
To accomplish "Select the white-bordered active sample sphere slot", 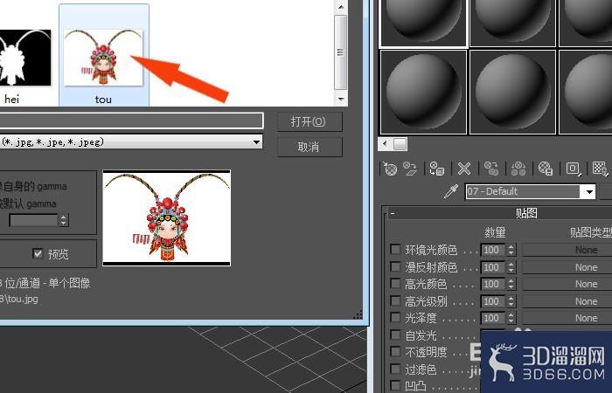I will click(x=423, y=23).
